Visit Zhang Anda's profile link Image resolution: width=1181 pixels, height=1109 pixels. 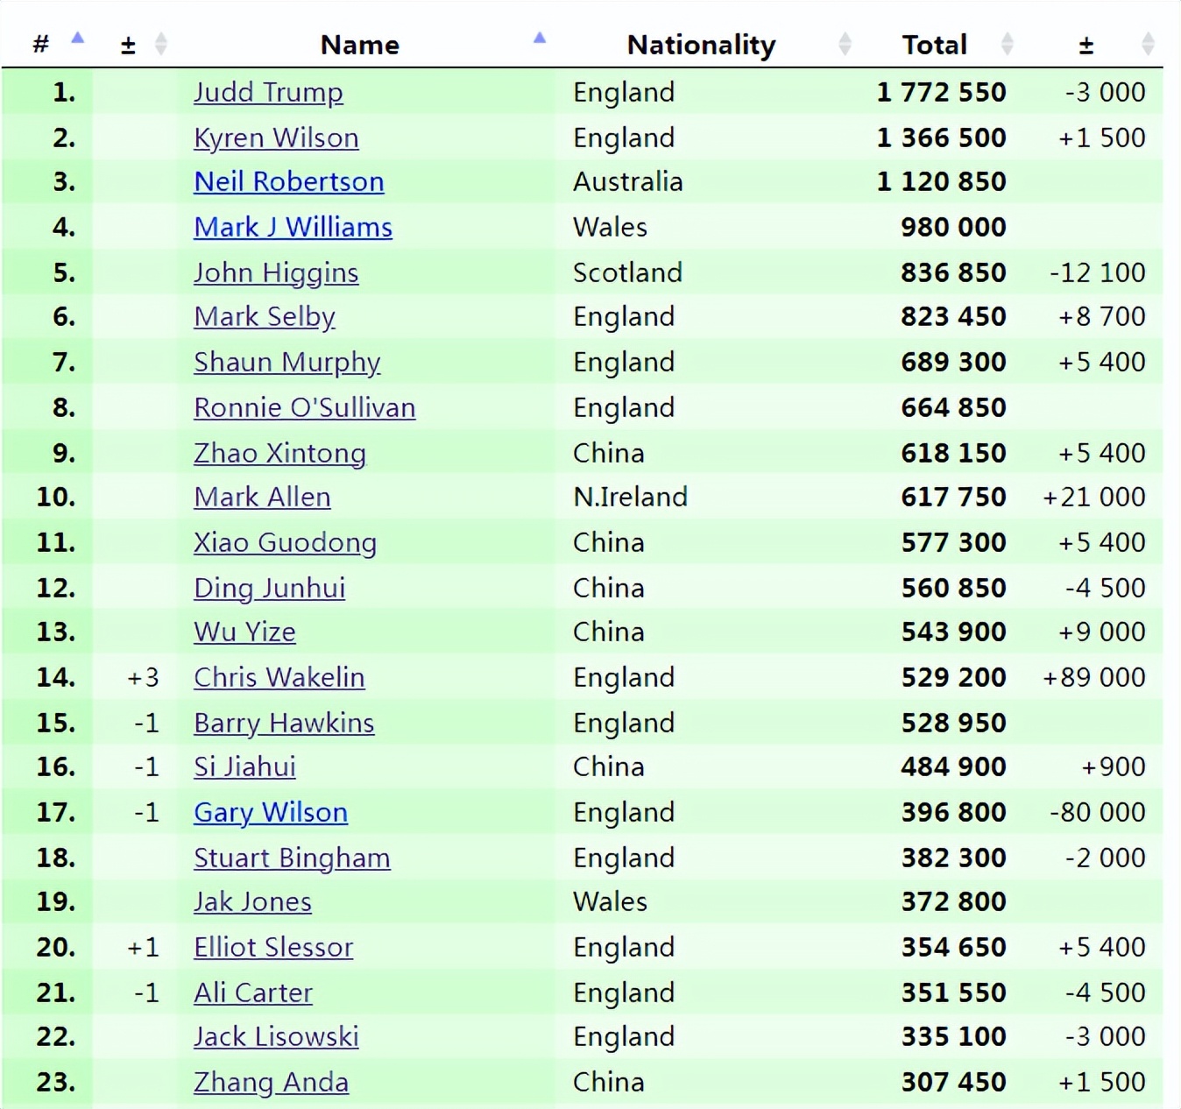(x=271, y=1082)
